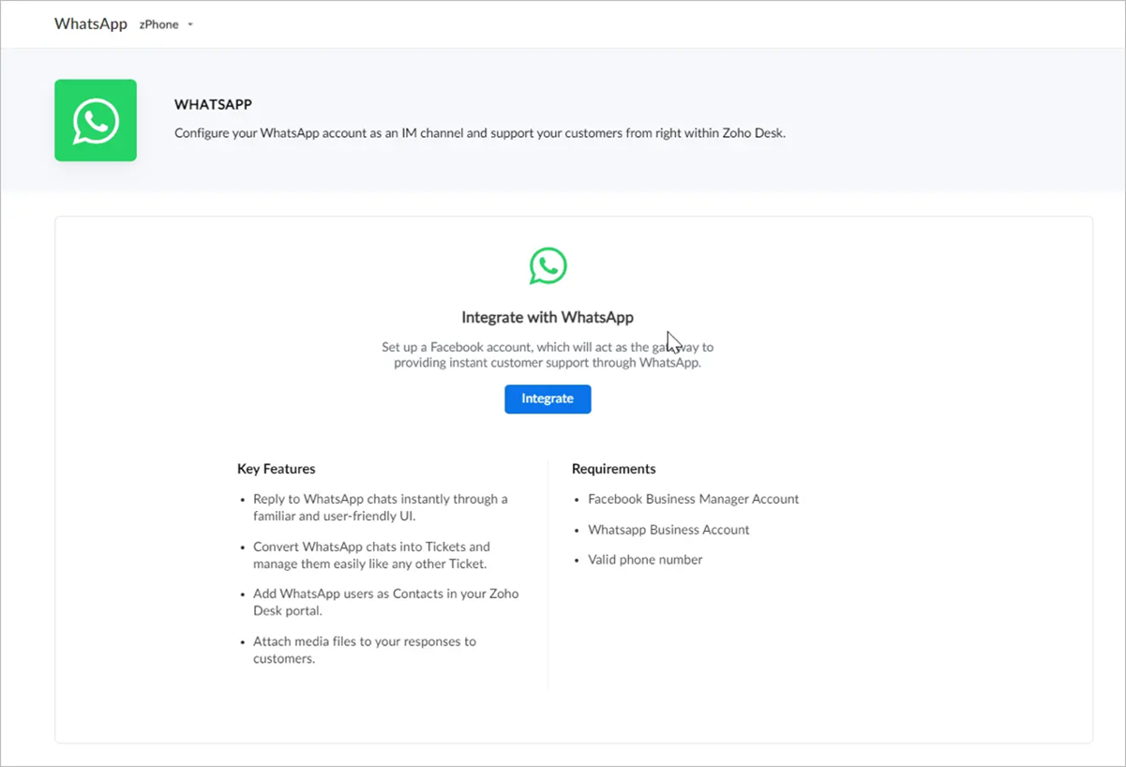Select the Facebook Business Manager Account requirement

(693, 499)
